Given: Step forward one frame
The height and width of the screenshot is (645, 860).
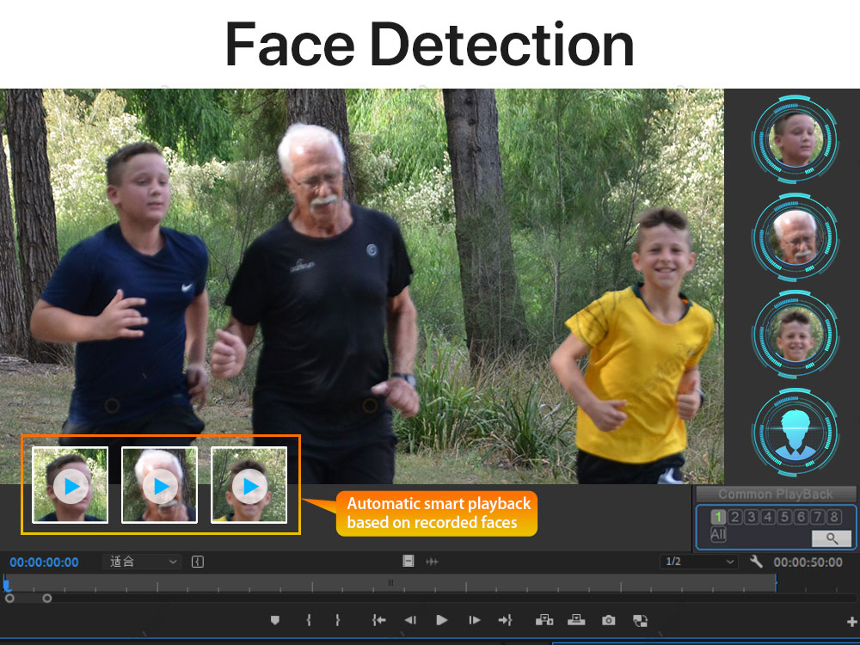Looking at the screenshot, I should 474,619.
